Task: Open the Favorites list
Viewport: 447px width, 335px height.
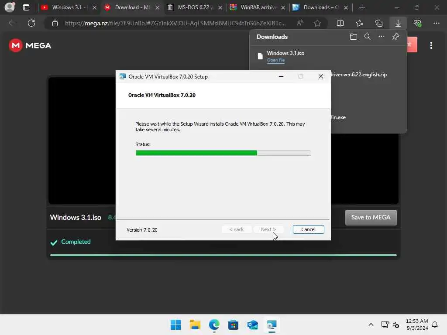Action: (360, 23)
